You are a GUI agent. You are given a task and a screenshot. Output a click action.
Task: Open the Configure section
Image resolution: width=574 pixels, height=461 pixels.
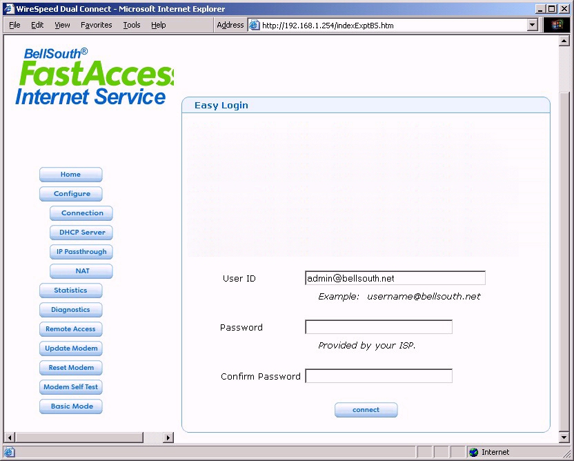point(70,194)
